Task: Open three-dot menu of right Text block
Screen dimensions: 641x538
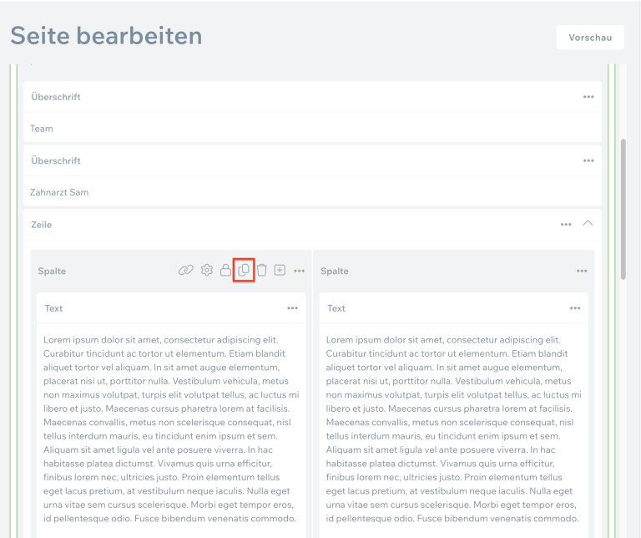Action: [575, 308]
